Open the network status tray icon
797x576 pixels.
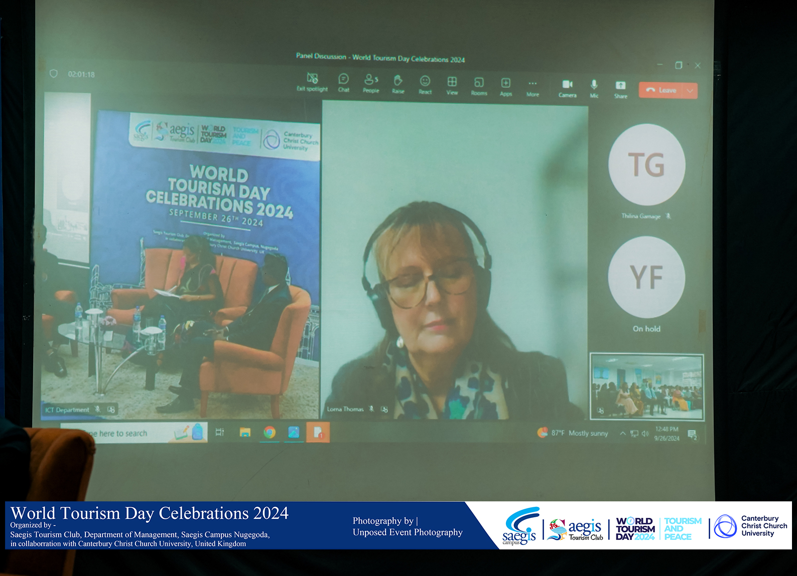pos(634,434)
